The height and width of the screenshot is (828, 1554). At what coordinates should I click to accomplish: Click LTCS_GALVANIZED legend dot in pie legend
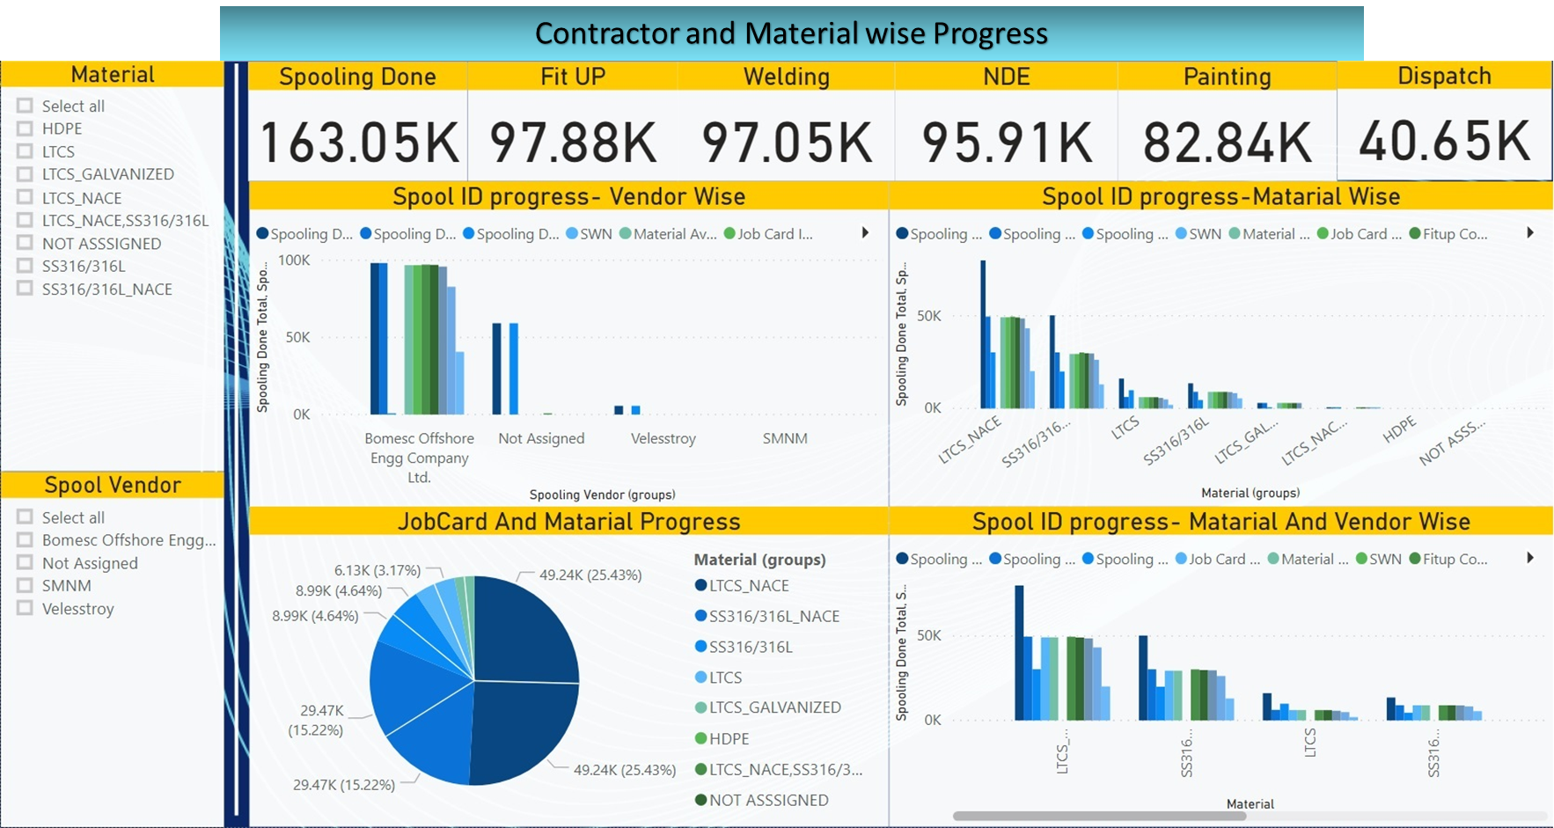(701, 708)
